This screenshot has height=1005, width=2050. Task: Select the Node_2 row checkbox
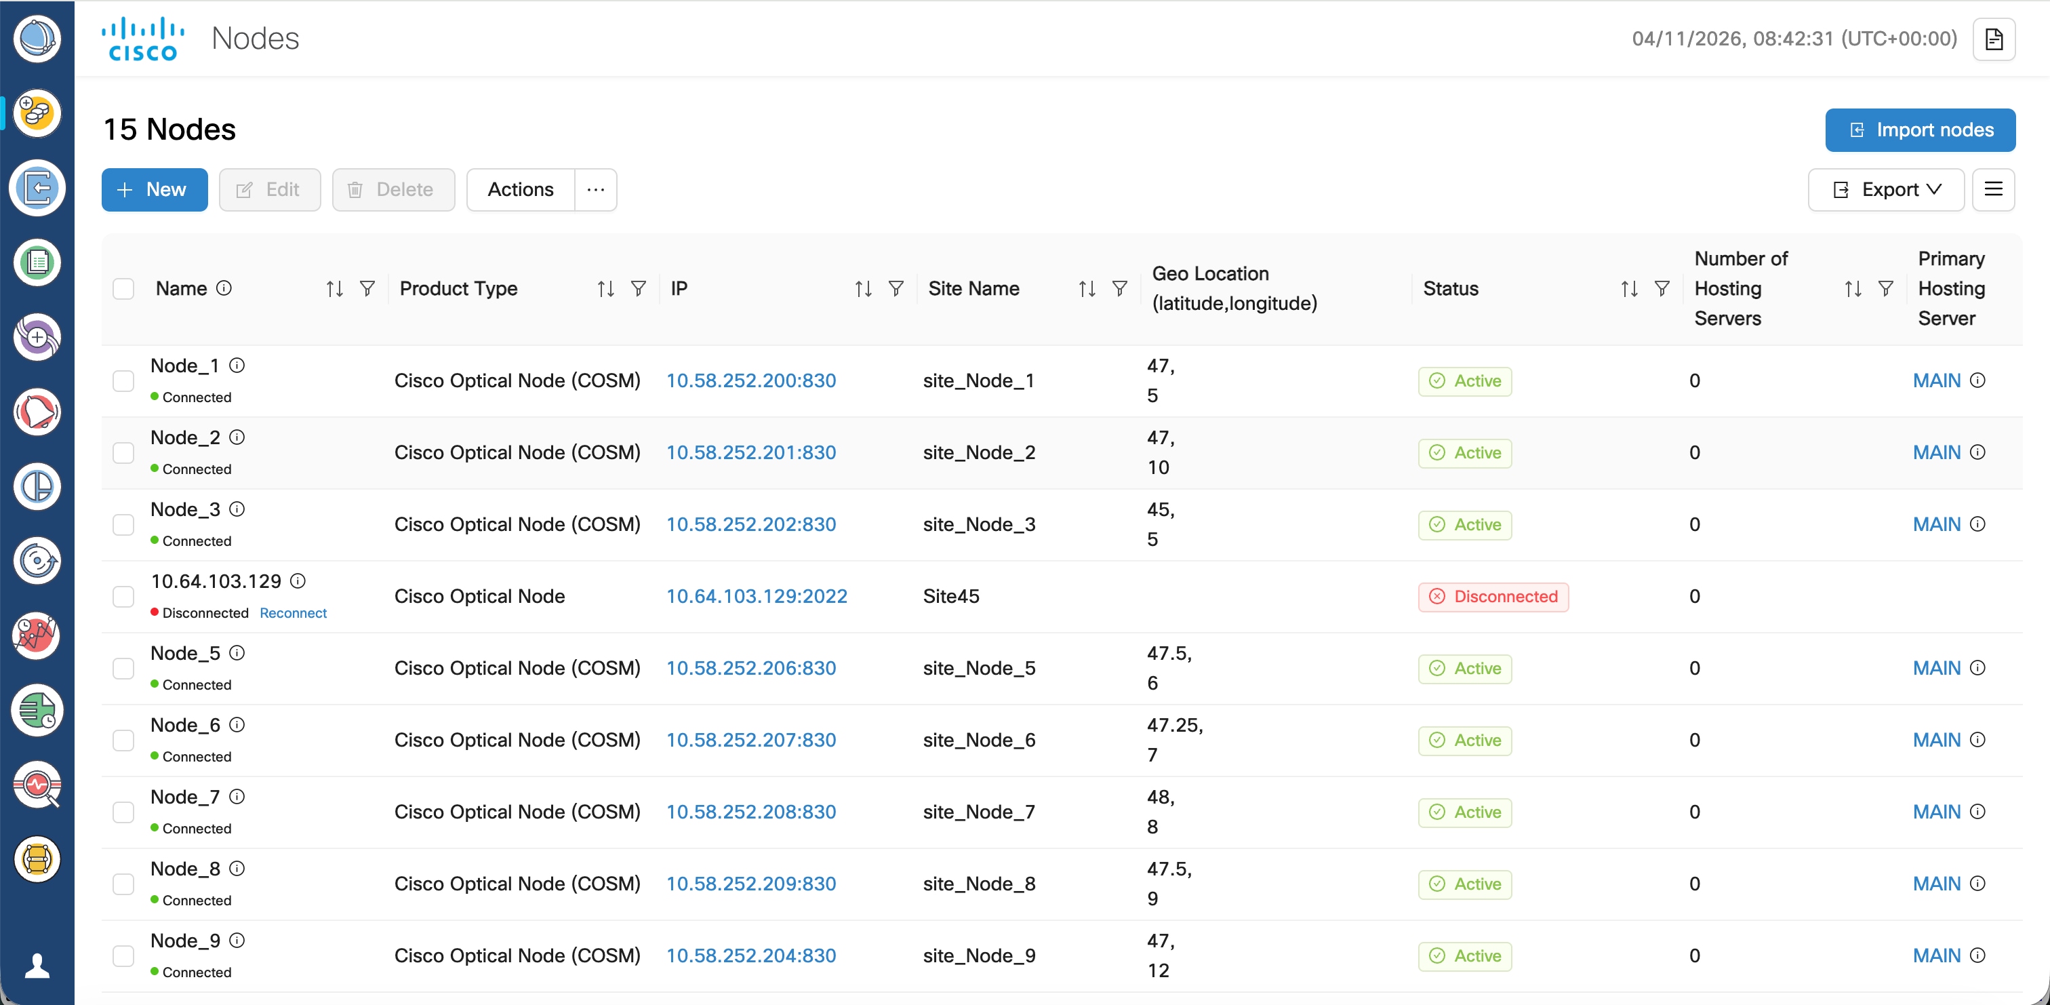pyautogui.click(x=123, y=453)
